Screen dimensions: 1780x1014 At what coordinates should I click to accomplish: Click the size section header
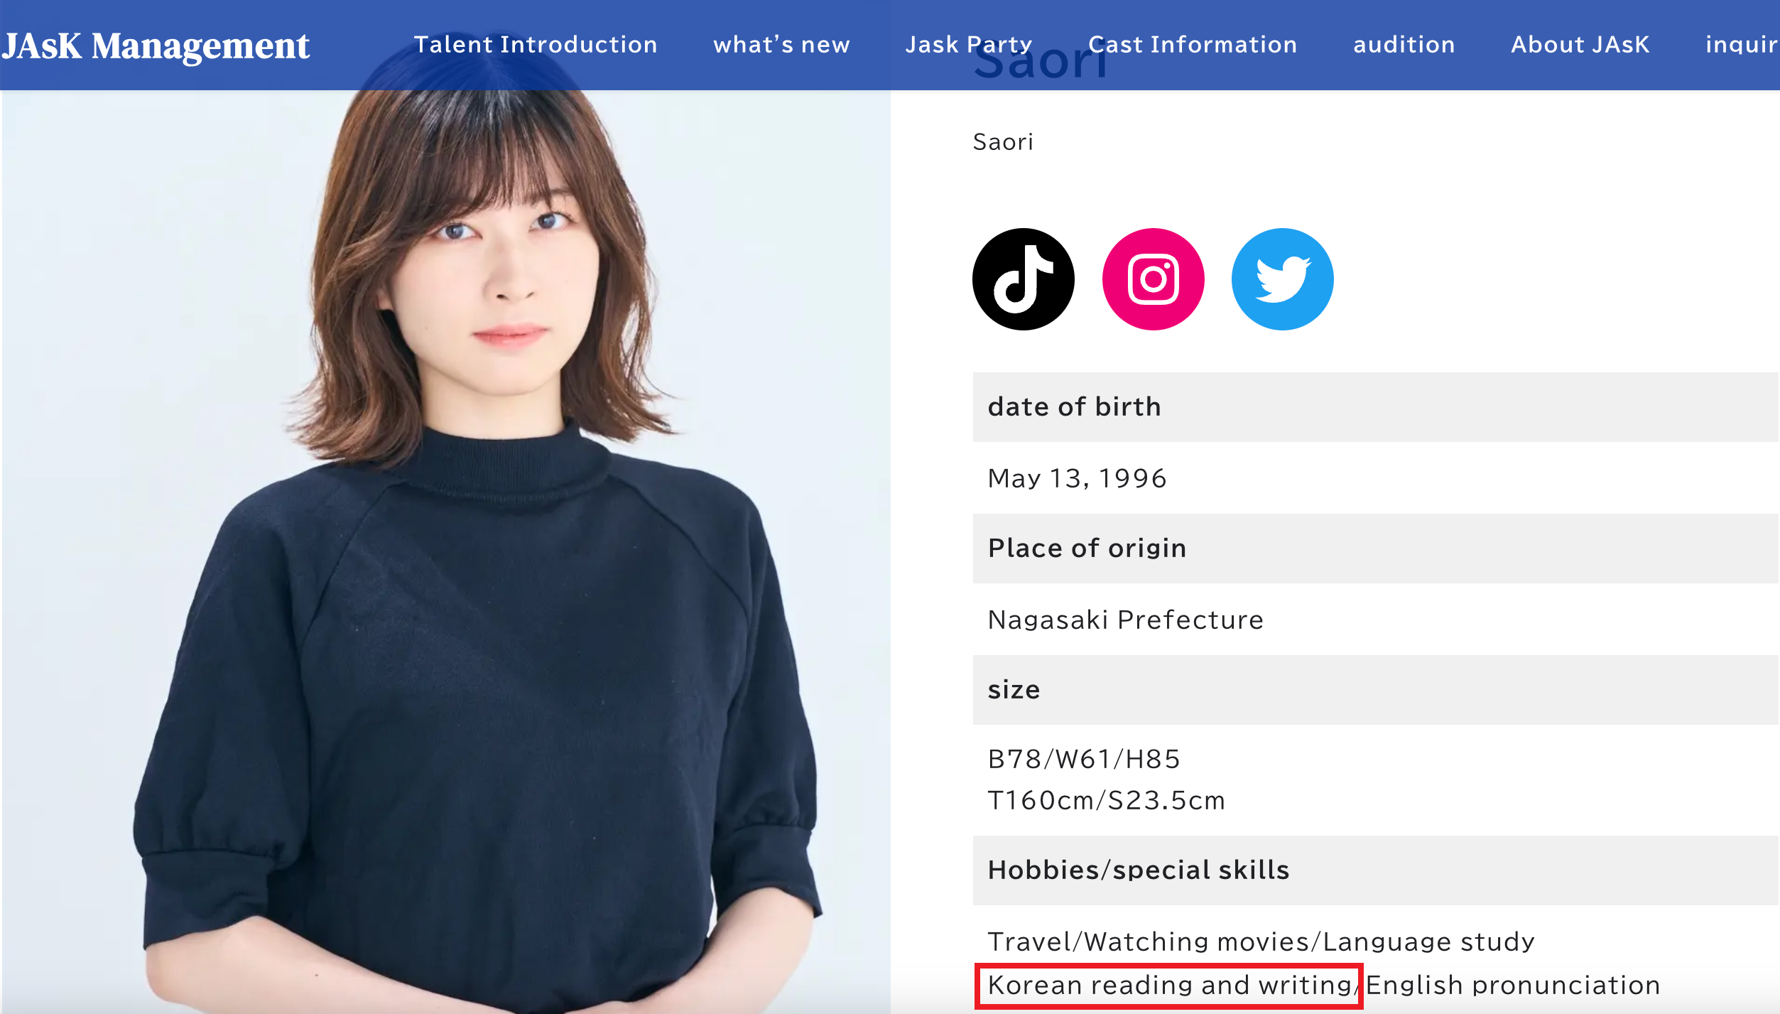1014,690
